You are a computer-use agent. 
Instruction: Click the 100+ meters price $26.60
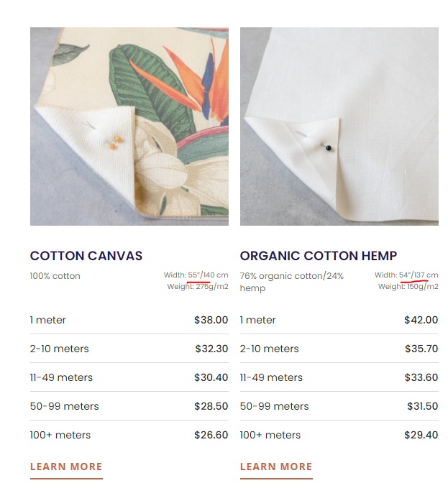point(211,435)
